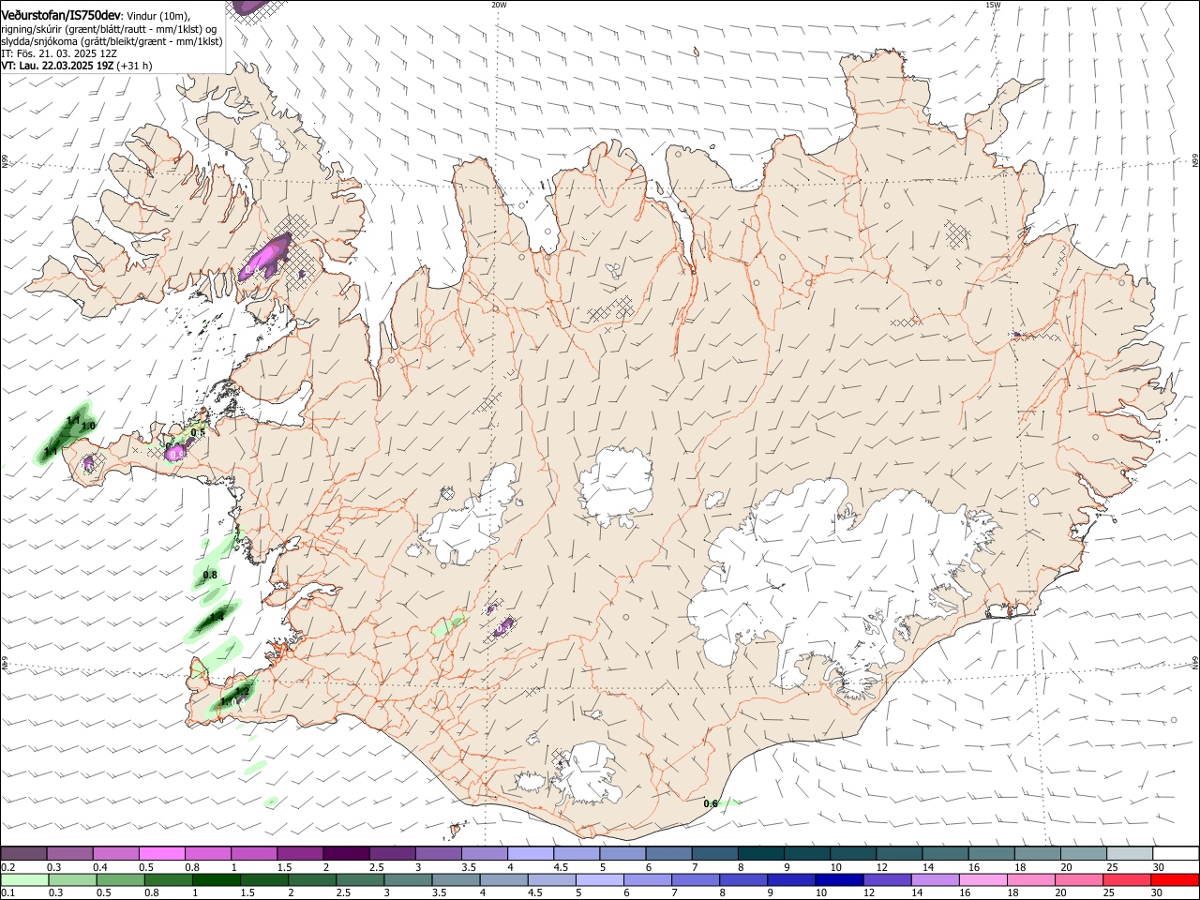
Task: Pick the pale pink 16 swatch in bottom legend row
Action: [x=982, y=880]
